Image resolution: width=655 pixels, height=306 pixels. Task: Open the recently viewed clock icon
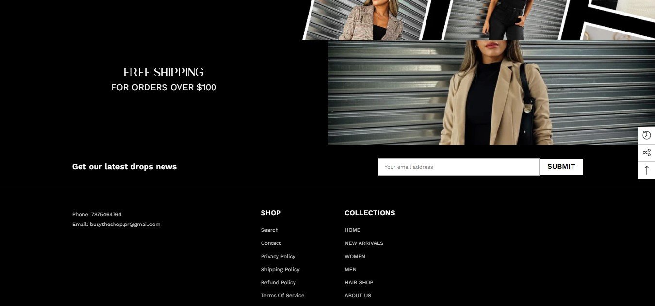[646, 135]
